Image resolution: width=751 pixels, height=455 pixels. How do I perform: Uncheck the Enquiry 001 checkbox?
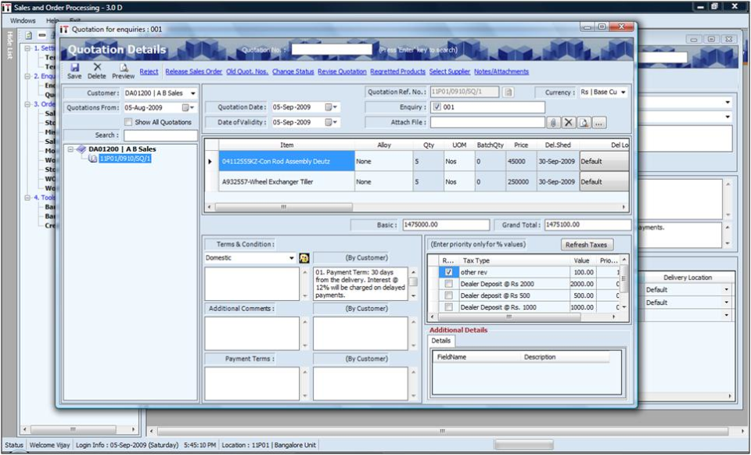pos(437,106)
